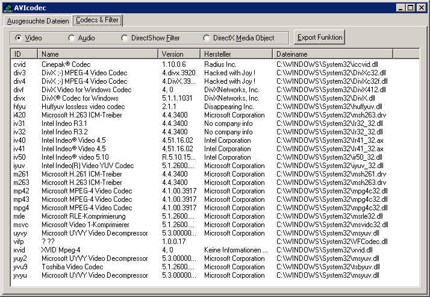
Task: Select the yvyu row ID
Action: [20, 275]
